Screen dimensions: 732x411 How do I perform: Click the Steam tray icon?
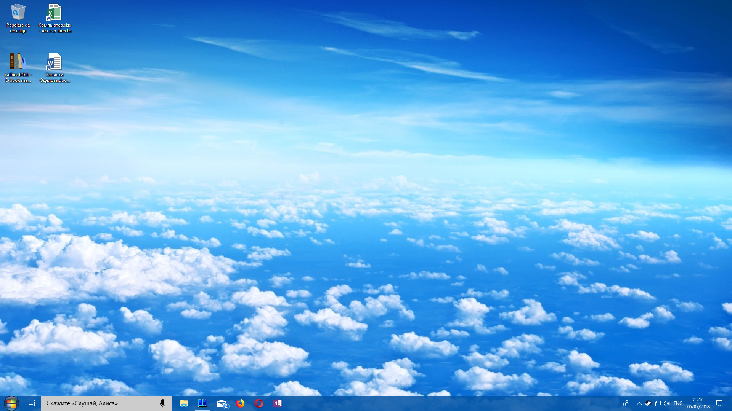pyautogui.click(x=648, y=403)
